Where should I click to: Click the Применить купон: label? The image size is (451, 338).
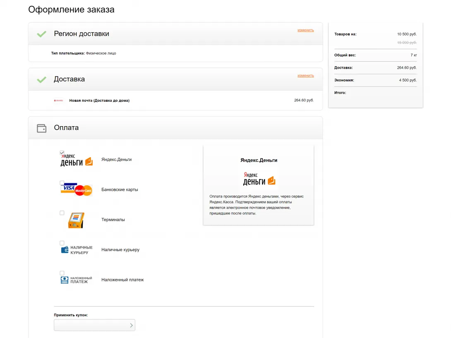(71, 315)
